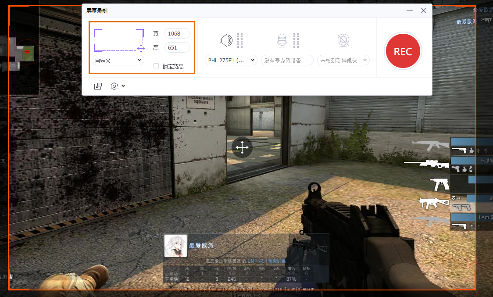This screenshot has height=297, width=493.
Task: Click the microphone volume level meter
Action: [x=296, y=40]
